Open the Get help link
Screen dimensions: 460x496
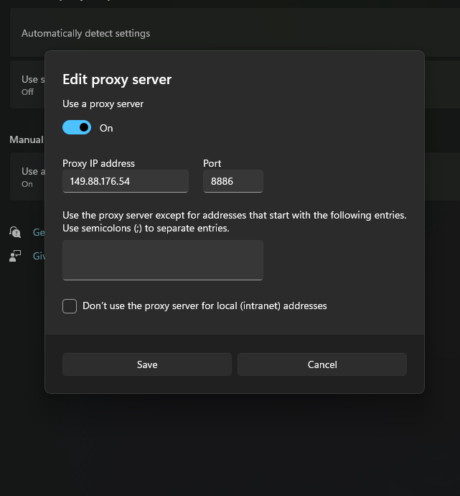(x=38, y=232)
